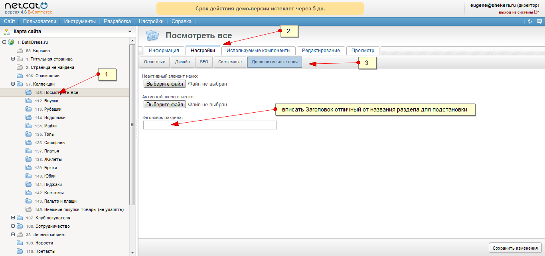Click the folder icon of Юбки

[x=29, y=176]
